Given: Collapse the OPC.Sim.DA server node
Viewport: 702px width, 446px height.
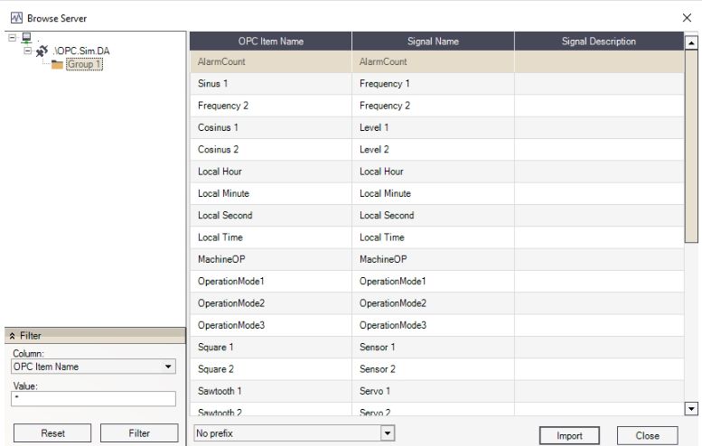Looking at the screenshot, I should [26, 51].
